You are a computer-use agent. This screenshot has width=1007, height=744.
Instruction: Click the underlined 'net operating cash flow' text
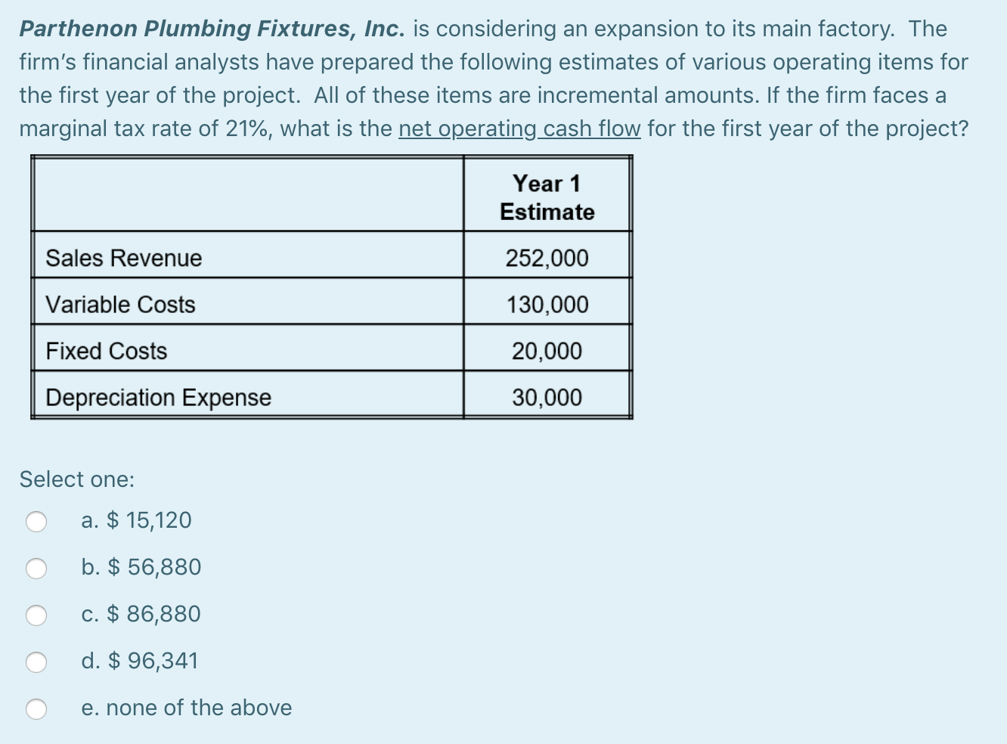[520, 129]
